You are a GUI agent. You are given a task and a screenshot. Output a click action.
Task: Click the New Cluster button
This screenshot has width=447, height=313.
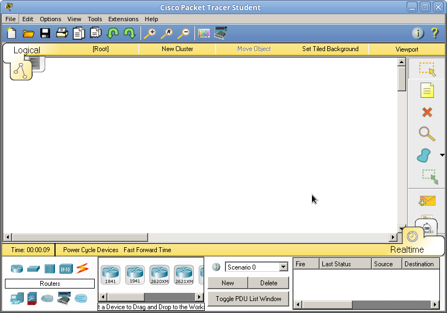point(177,49)
